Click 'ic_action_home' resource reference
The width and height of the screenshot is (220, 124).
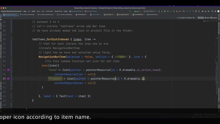click(x=148, y=70)
